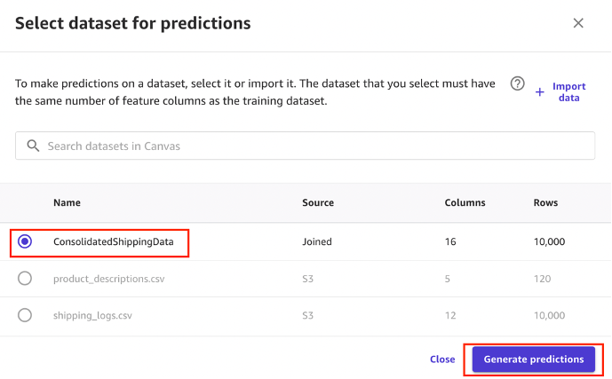Sort by the Rows column header

coord(545,202)
